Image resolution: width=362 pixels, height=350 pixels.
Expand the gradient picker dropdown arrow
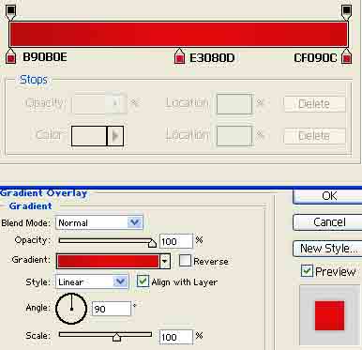pos(165,261)
